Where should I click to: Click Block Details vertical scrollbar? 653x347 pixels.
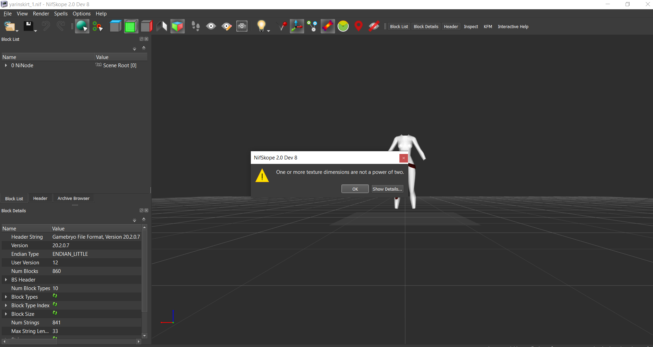point(144,271)
